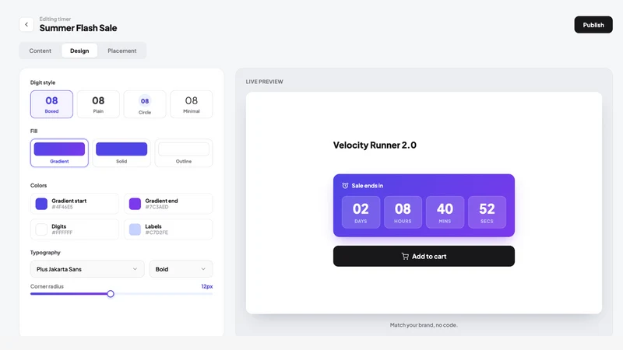Choose the Gradient fill option
This screenshot has width=623, height=350.
click(x=59, y=152)
